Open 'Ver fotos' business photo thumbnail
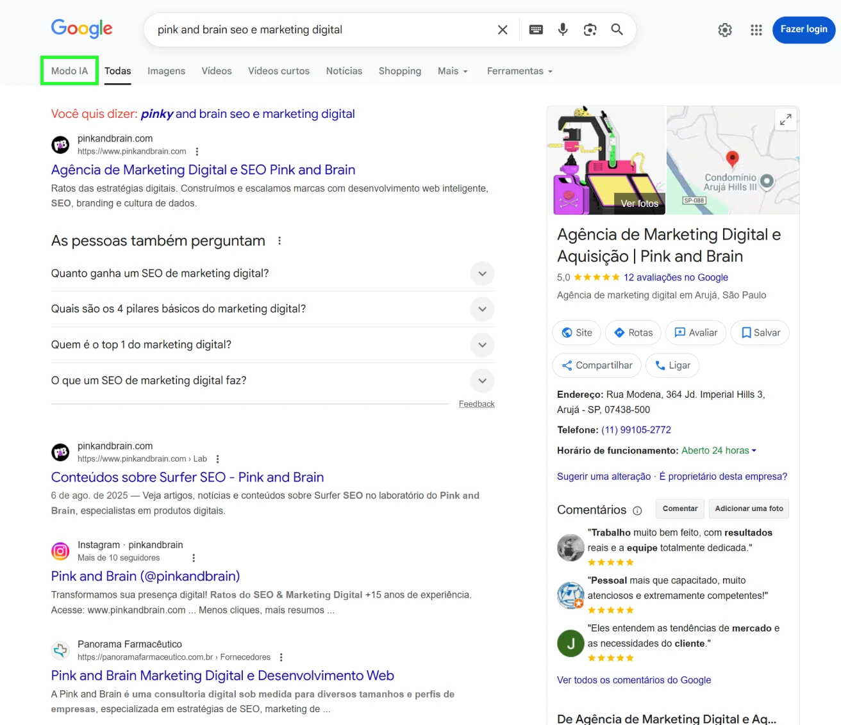The height and width of the screenshot is (725, 841). (x=606, y=160)
